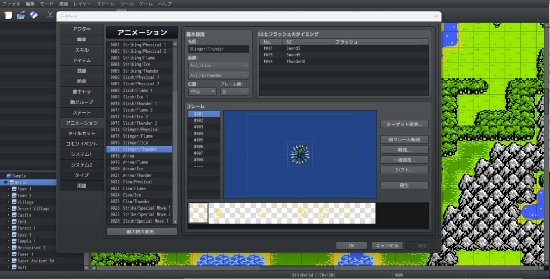
Task: Click the ターゲット変更... button
Action: (404, 124)
